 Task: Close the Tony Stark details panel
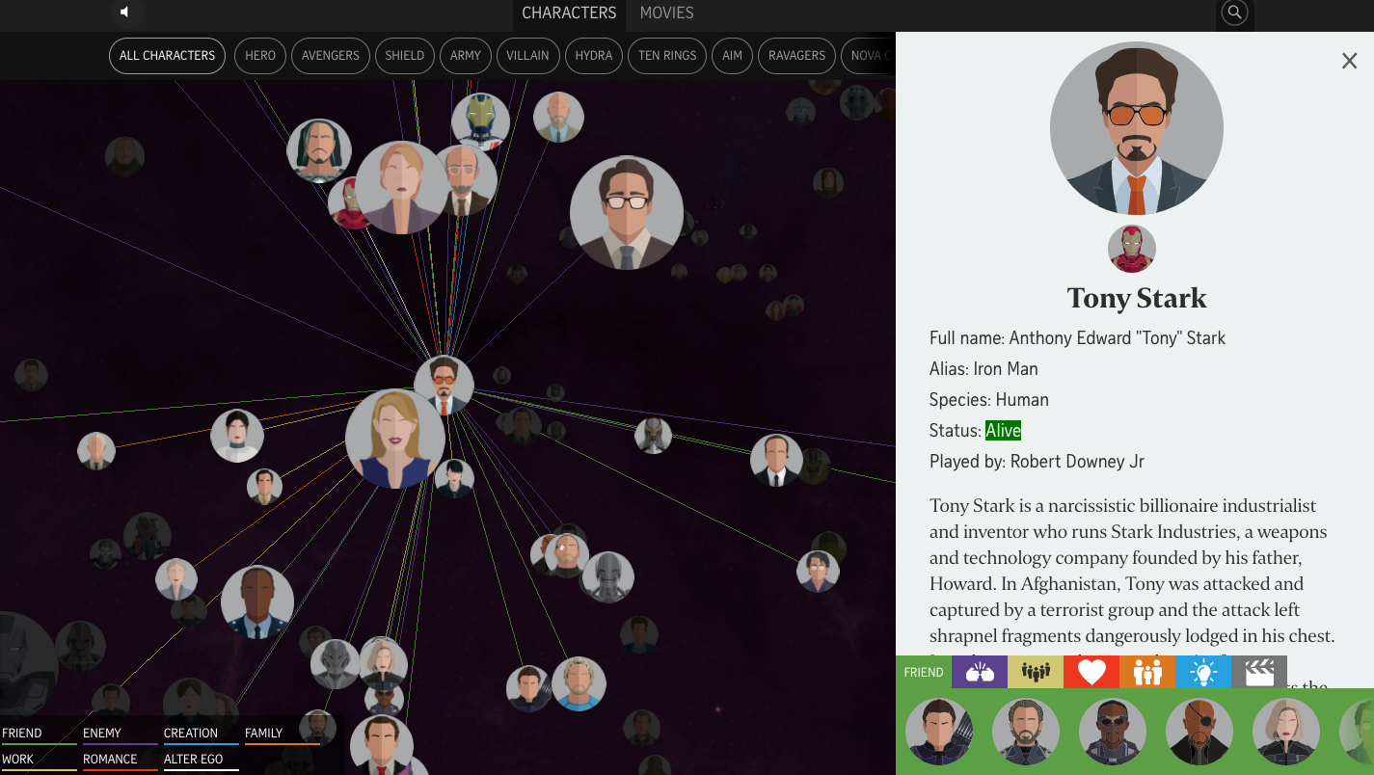tap(1349, 62)
